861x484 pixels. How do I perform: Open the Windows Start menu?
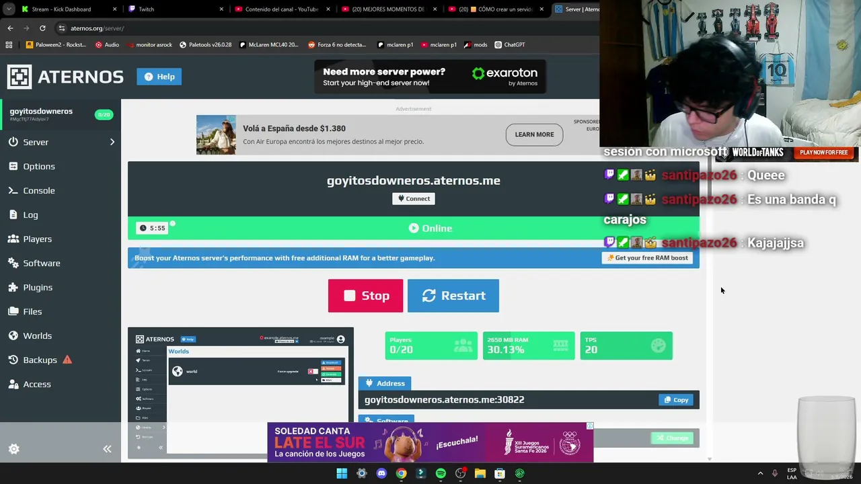coord(342,473)
